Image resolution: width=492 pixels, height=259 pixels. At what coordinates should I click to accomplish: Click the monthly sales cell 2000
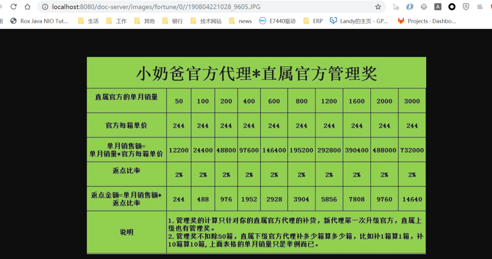(x=384, y=101)
